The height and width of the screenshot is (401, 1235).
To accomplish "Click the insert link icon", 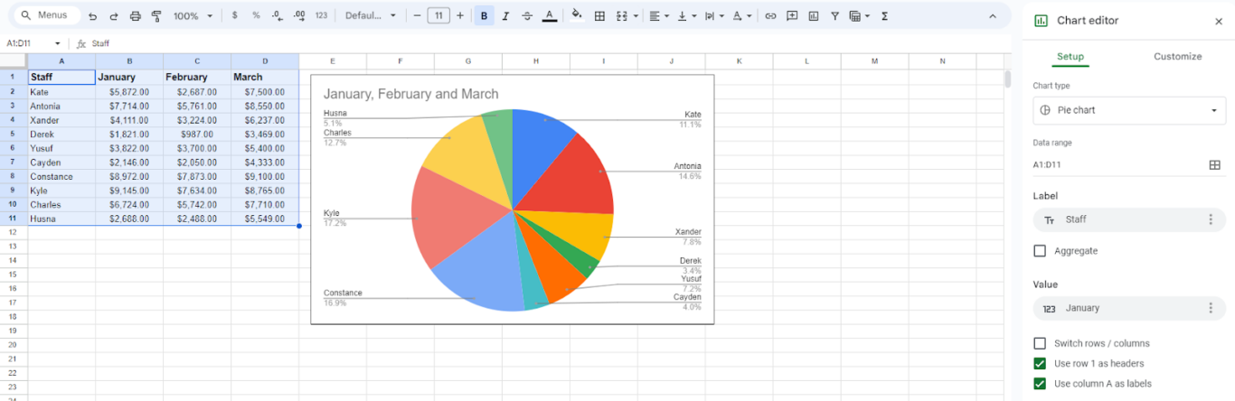I will click(x=770, y=16).
